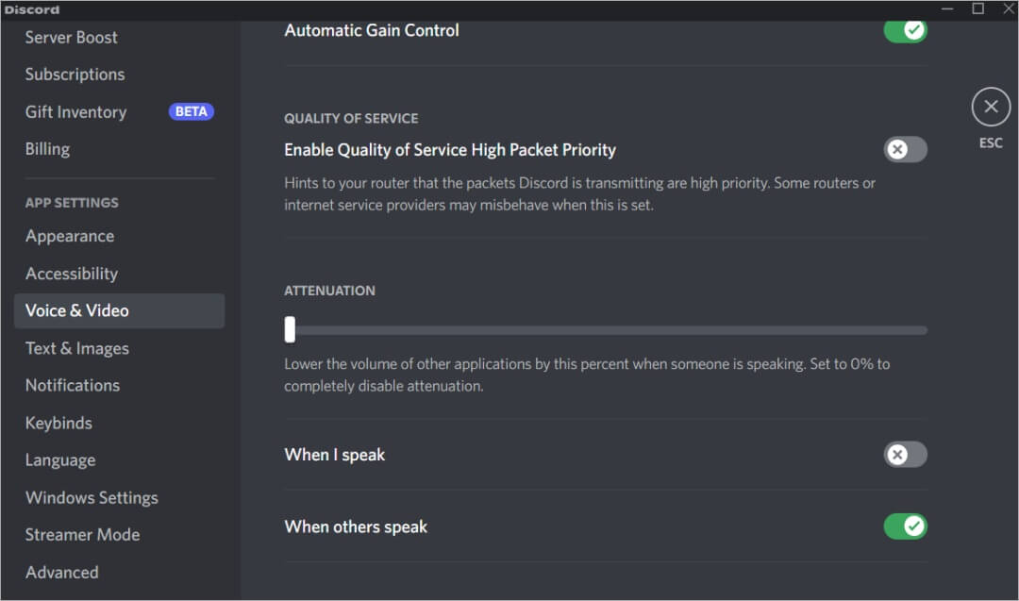Disable the When others speak toggle
Screen dimensions: 1019x601
(x=905, y=526)
